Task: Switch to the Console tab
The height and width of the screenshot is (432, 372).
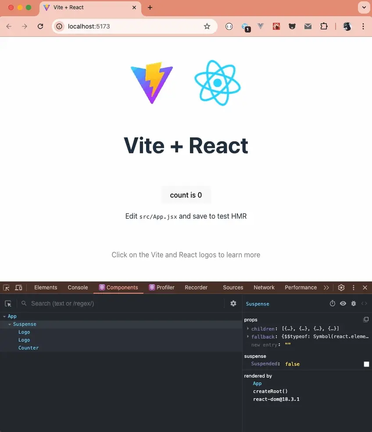Action: click(78, 287)
